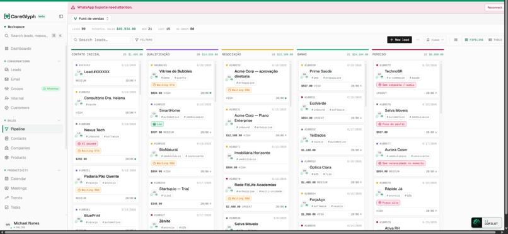Open the Views dropdown
508x234 pixels.
[435, 40]
